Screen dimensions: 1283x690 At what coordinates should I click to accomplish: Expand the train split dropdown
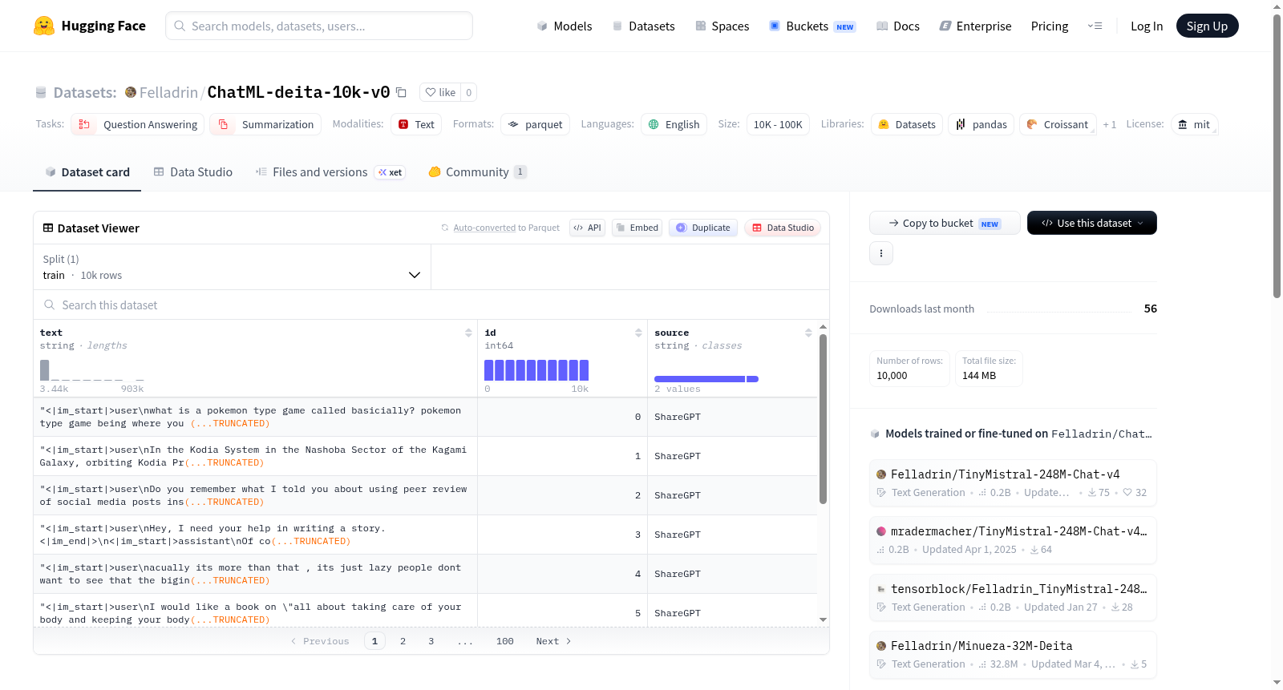pos(233,267)
